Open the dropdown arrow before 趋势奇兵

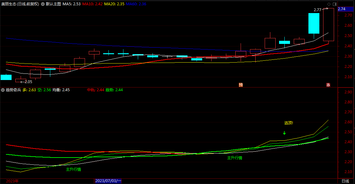pyautogui.click(x=3, y=90)
